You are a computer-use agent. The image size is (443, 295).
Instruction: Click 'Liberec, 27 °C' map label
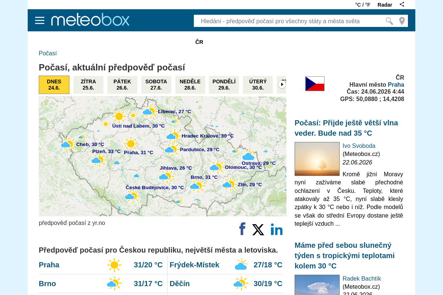tap(175, 112)
